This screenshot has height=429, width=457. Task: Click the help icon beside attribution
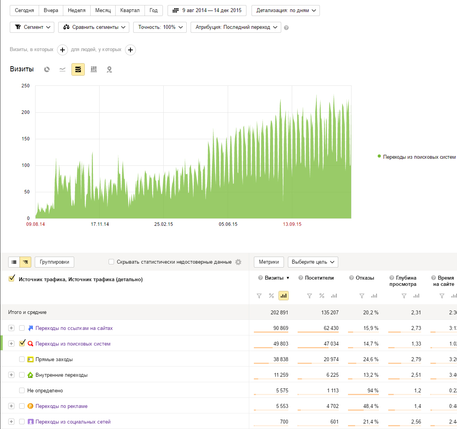[286, 28]
